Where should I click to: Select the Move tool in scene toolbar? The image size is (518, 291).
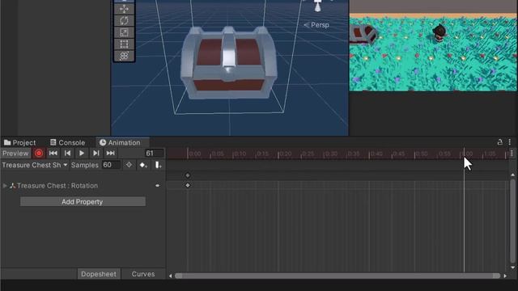tap(124, 9)
